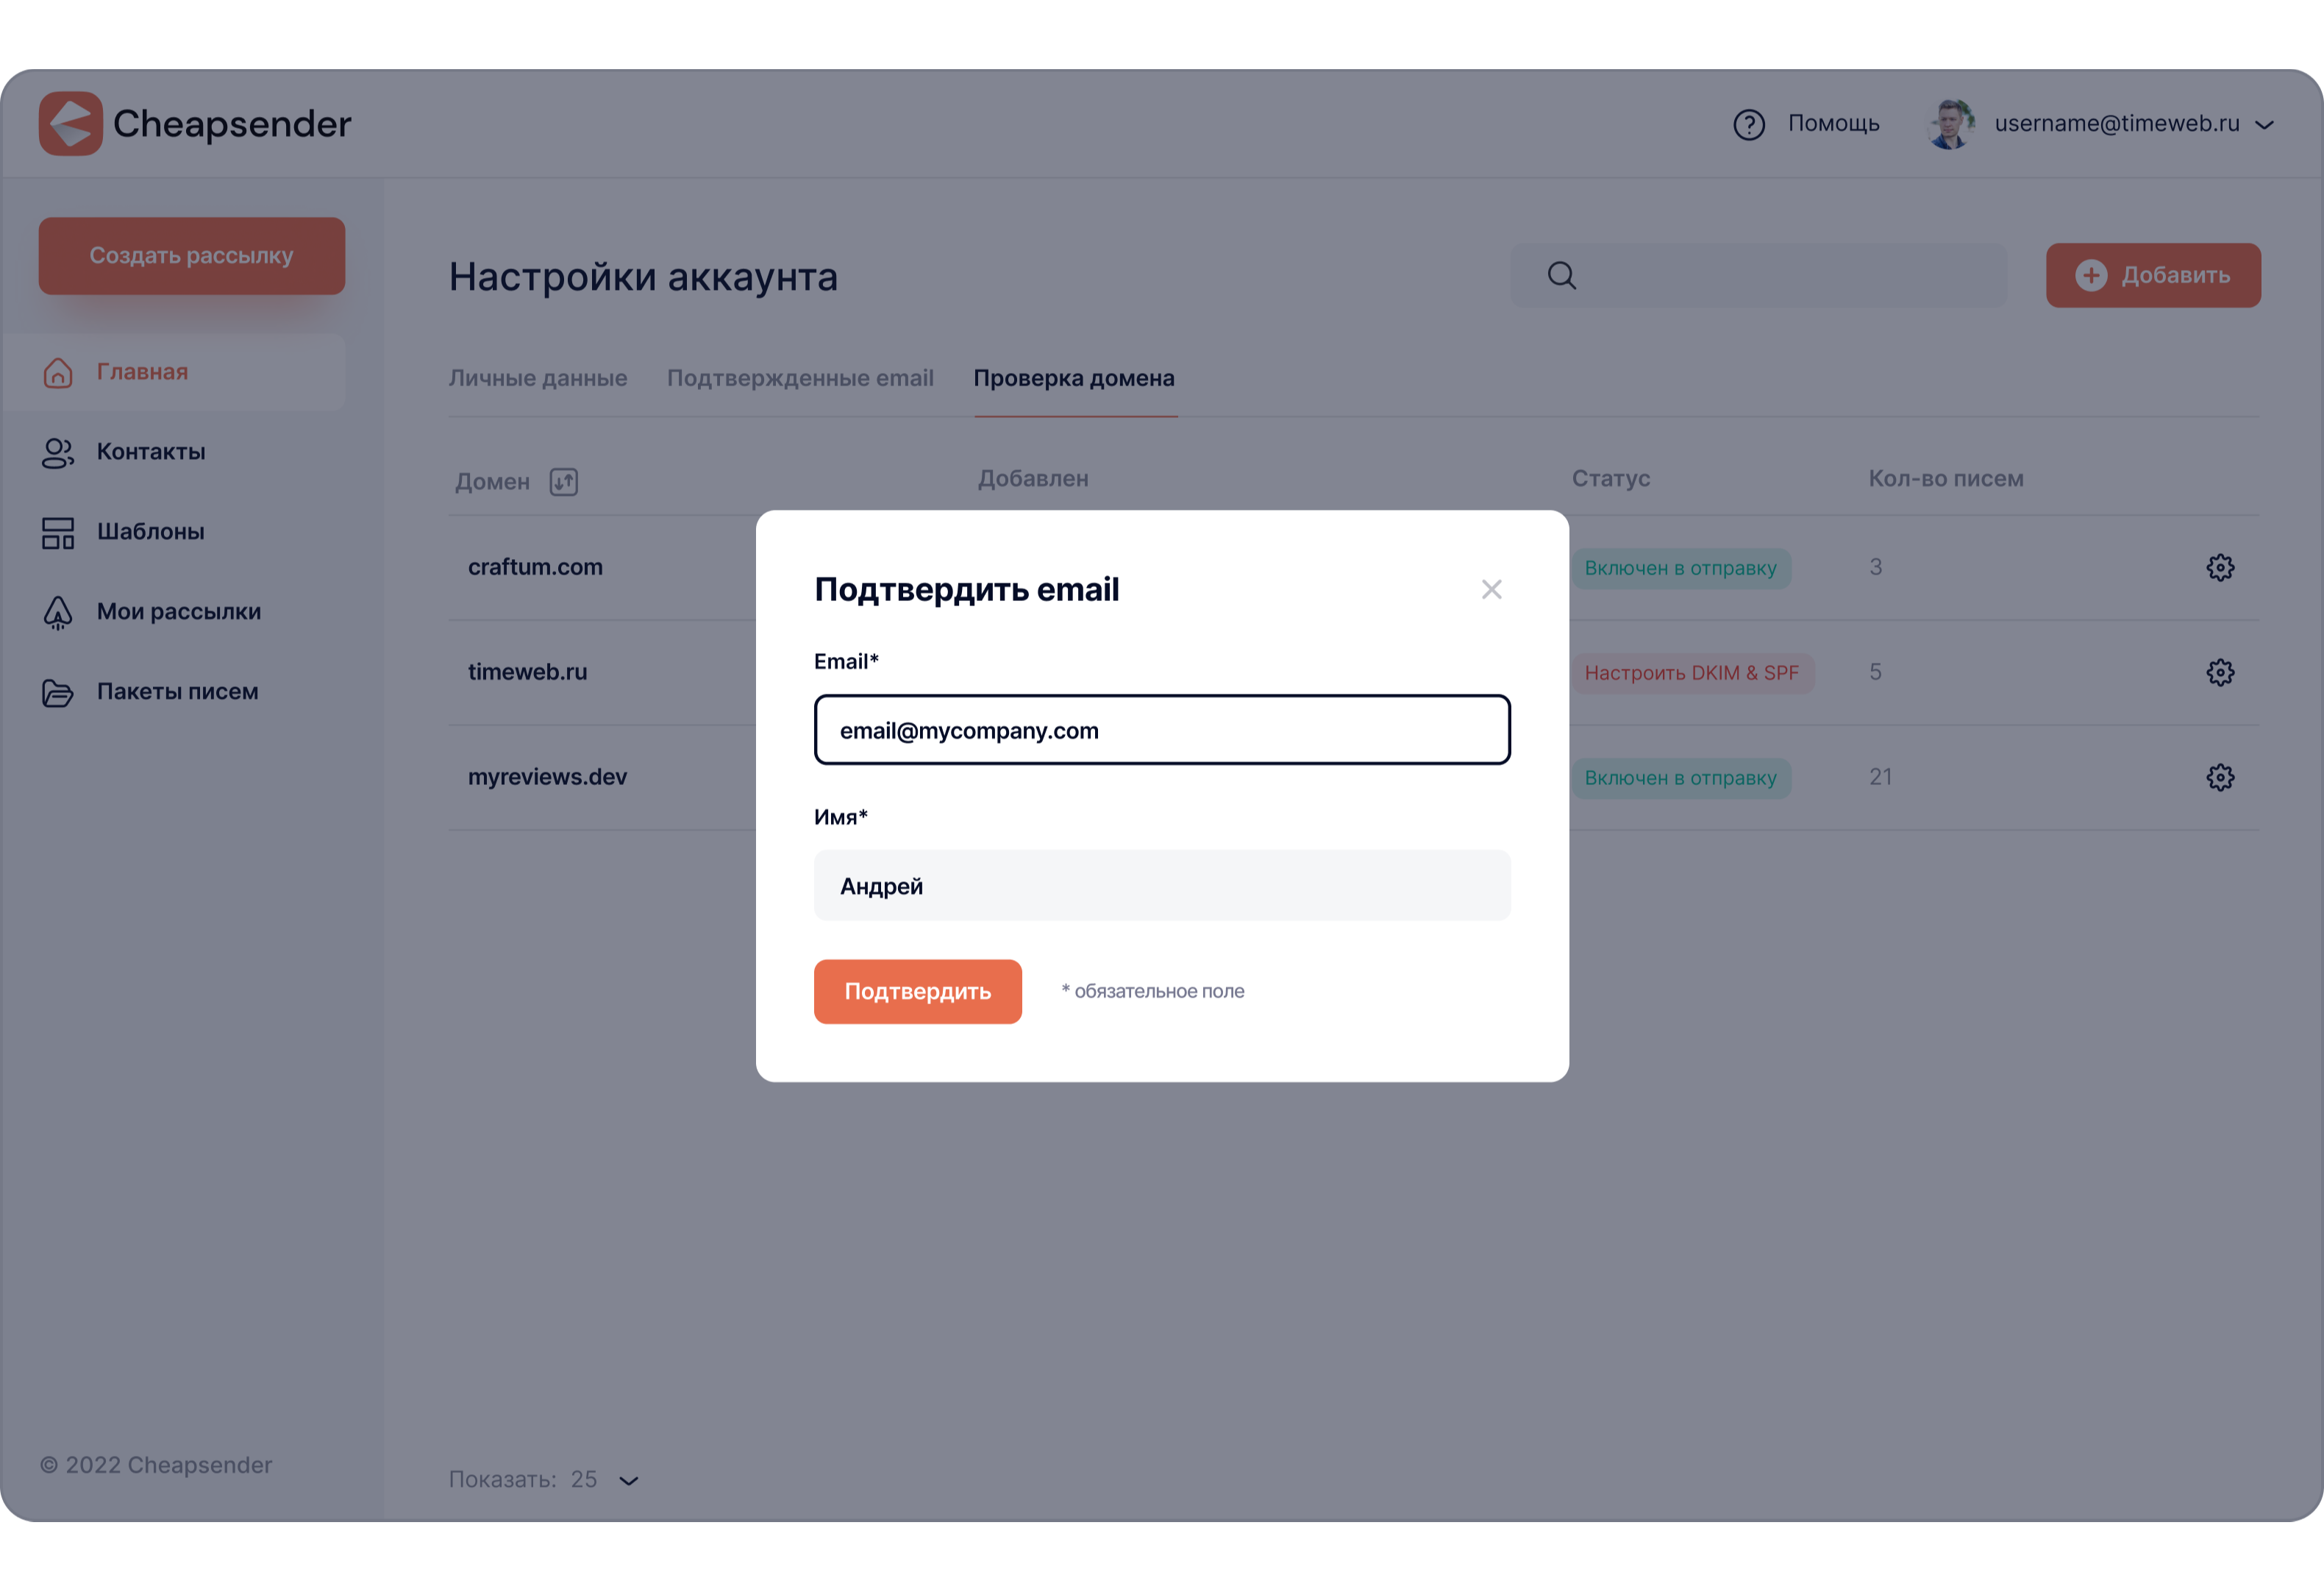Sort by Домен using the sort icon
The width and height of the screenshot is (2324, 1592).
click(564, 483)
